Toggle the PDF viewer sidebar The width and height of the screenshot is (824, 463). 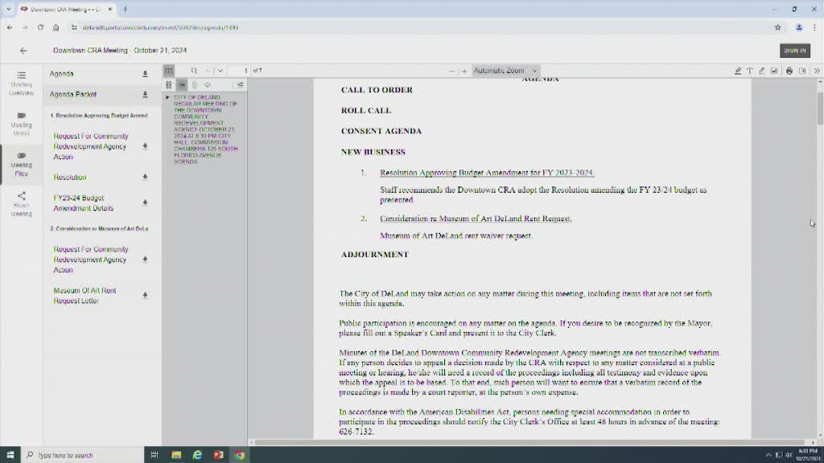click(169, 71)
